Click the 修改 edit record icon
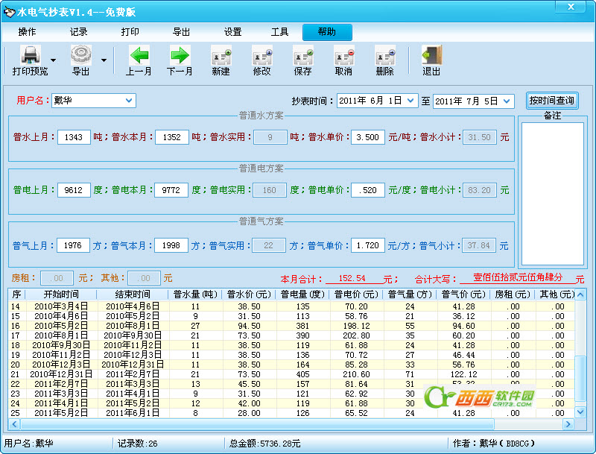 (261, 55)
